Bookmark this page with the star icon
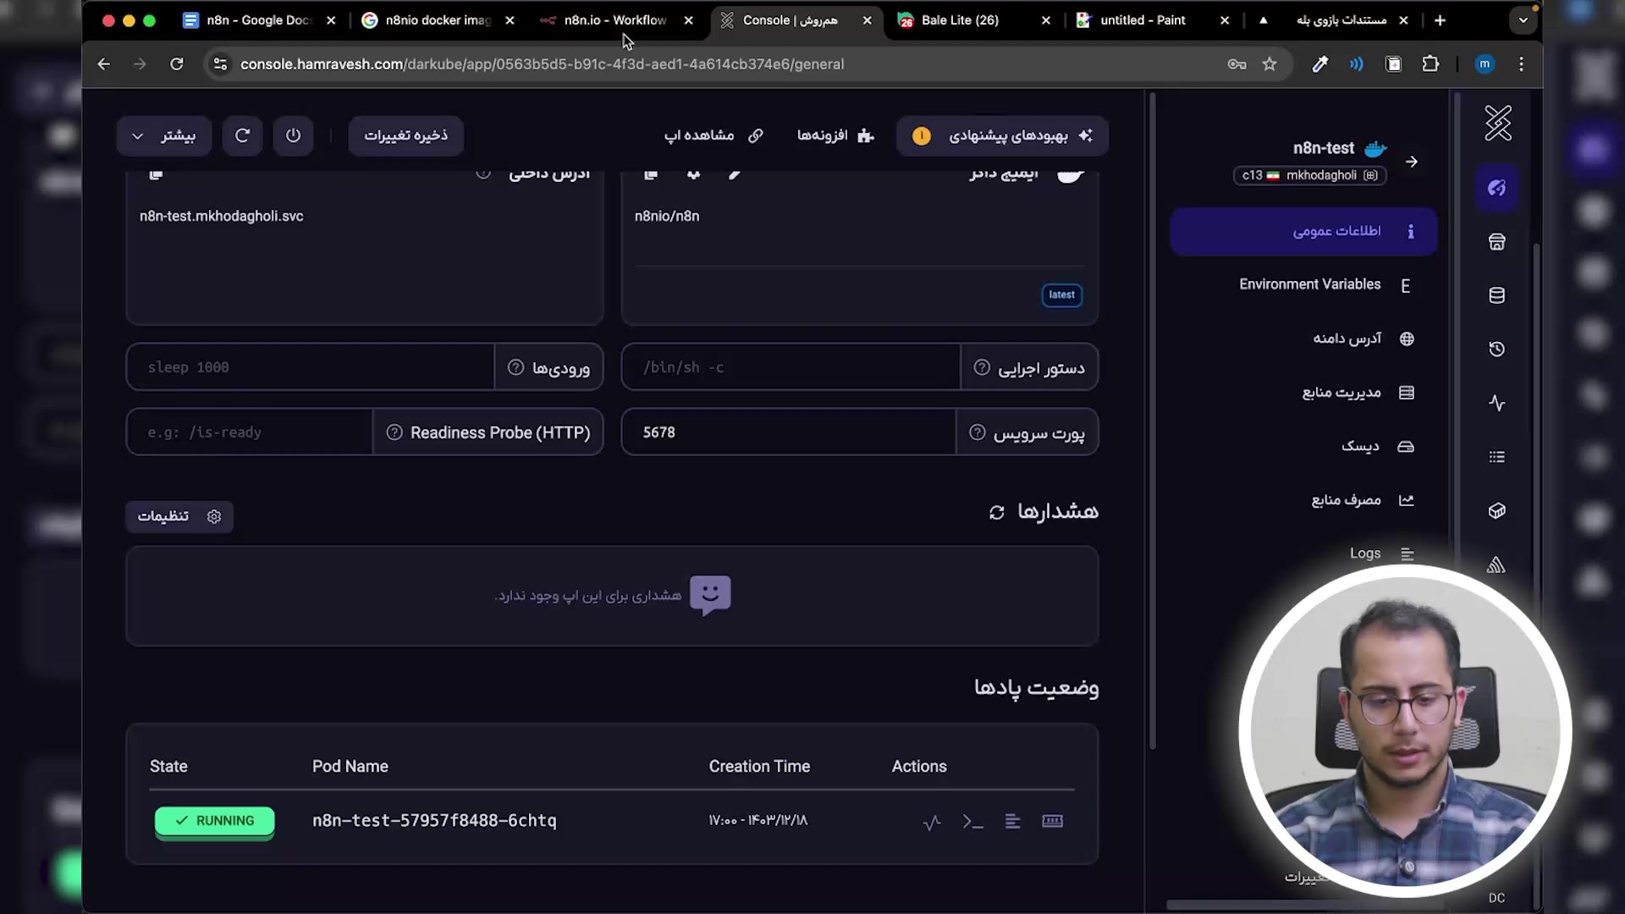The height and width of the screenshot is (914, 1625). [x=1269, y=64]
